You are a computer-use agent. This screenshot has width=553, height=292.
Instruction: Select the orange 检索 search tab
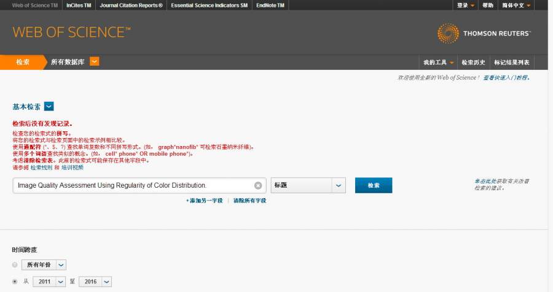23,62
